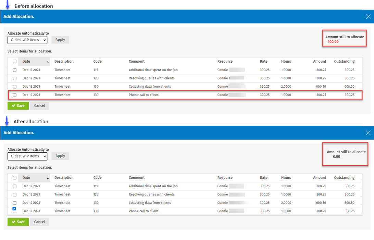Cancel in the Before allocation panel
Screen dimensions: 374x240
[40, 106]
